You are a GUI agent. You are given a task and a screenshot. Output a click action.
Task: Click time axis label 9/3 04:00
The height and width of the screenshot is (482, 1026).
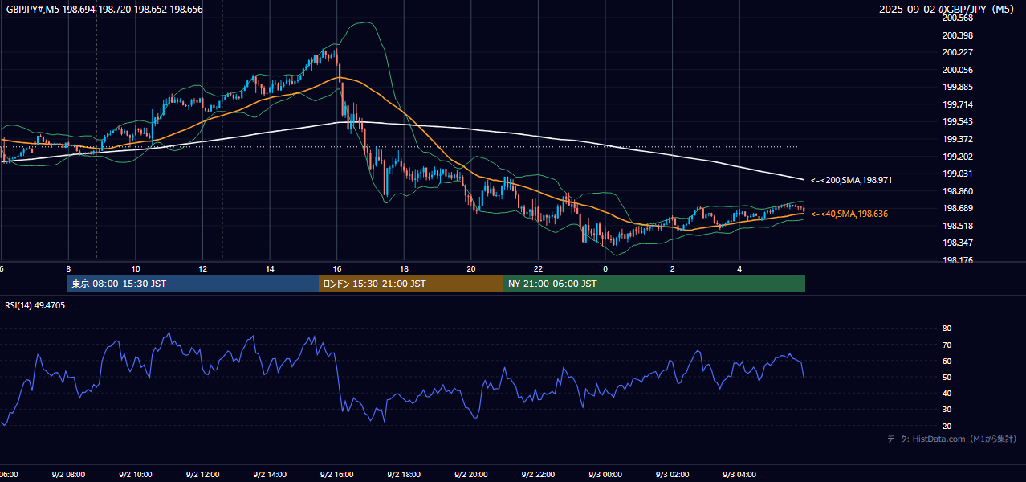[x=739, y=474]
